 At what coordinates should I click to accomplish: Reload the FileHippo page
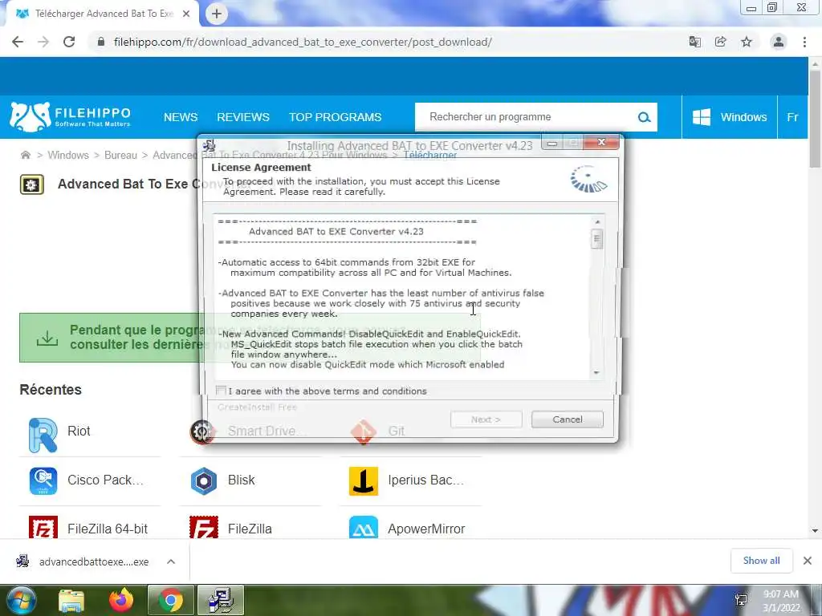[69, 42]
